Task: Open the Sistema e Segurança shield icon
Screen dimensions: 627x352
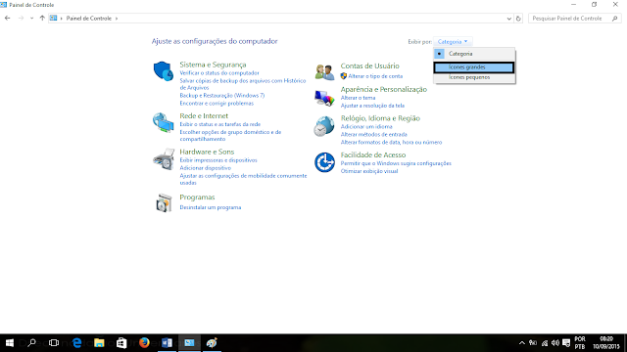Action: pyautogui.click(x=164, y=71)
